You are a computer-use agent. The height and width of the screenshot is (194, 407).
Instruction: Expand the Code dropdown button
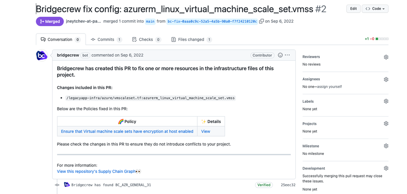click(375, 9)
